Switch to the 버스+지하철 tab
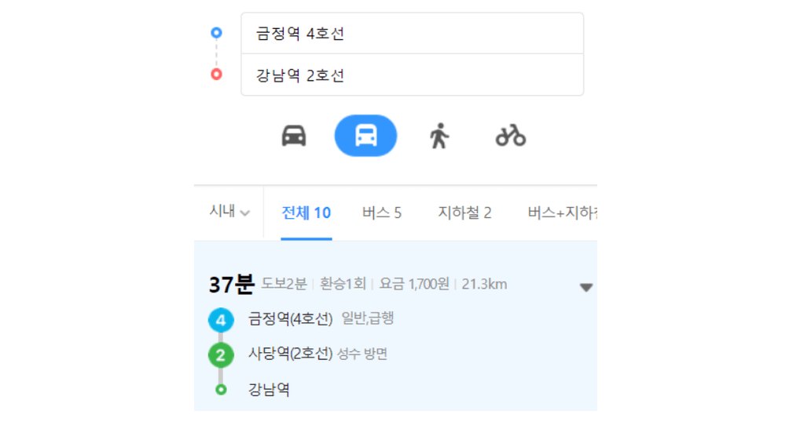Screen dimensions: 789x425 point(562,213)
